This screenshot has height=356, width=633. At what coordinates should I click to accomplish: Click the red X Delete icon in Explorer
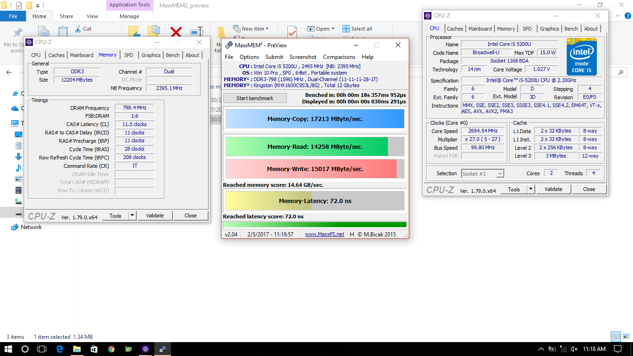click(x=176, y=32)
